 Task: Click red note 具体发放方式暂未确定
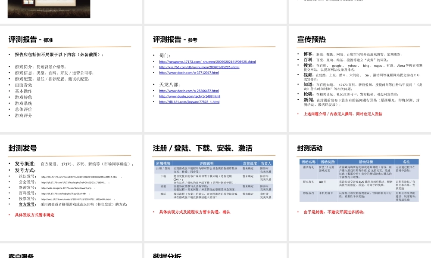(x=34, y=215)
